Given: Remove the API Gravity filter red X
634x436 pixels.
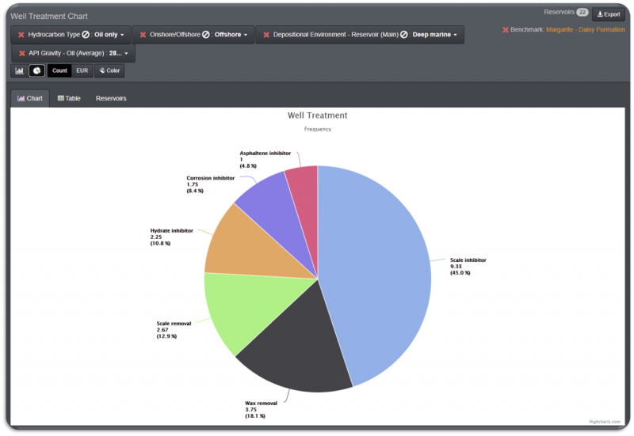Looking at the screenshot, I should pos(21,53).
